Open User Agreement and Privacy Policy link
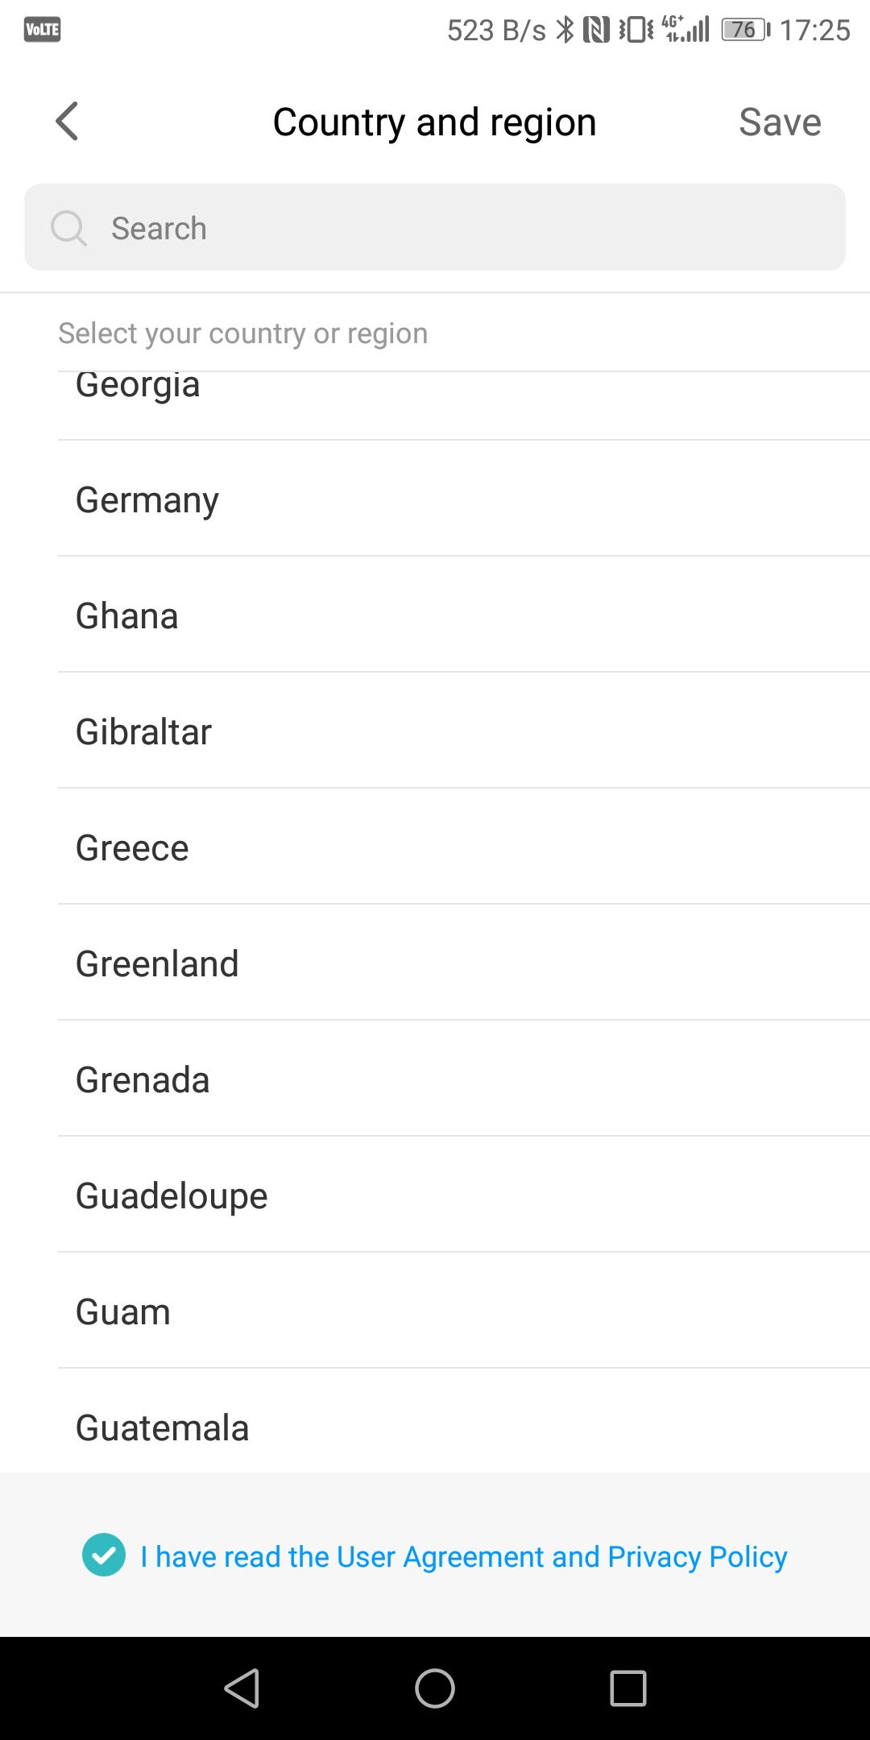The image size is (870, 1740). pyautogui.click(x=464, y=1556)
